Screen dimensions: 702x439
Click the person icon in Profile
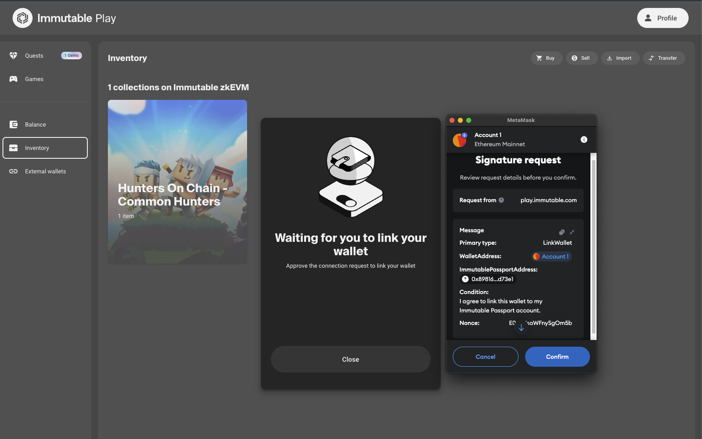point(648,18)
